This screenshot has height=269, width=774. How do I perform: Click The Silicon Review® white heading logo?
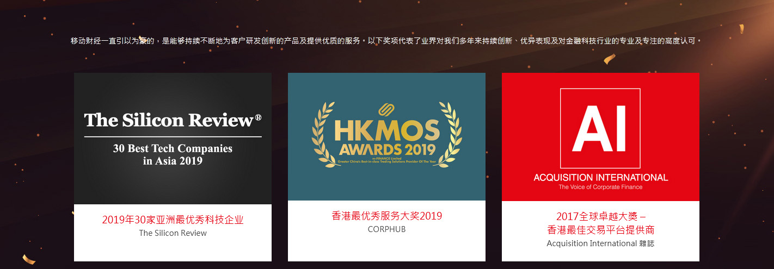[x=173, y=120]
